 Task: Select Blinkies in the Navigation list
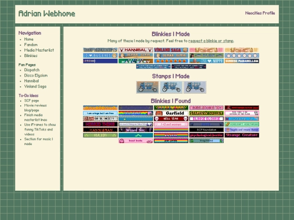point(30,55)
